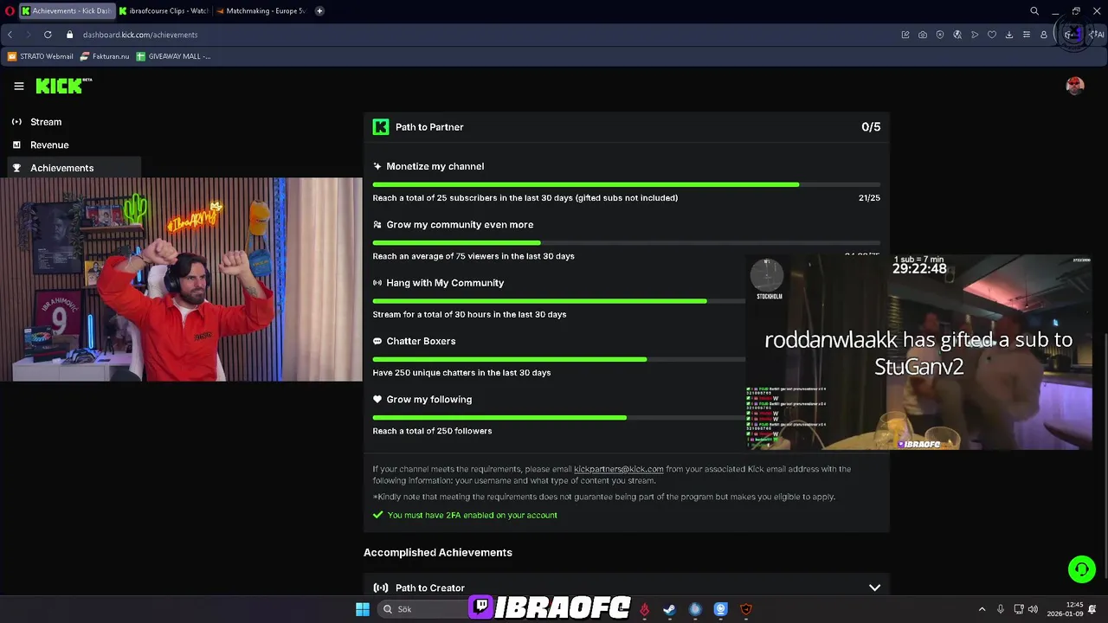Screen dimensions: 1108x623
Task: Show hidden system tray icons
Action: (982, 609)
